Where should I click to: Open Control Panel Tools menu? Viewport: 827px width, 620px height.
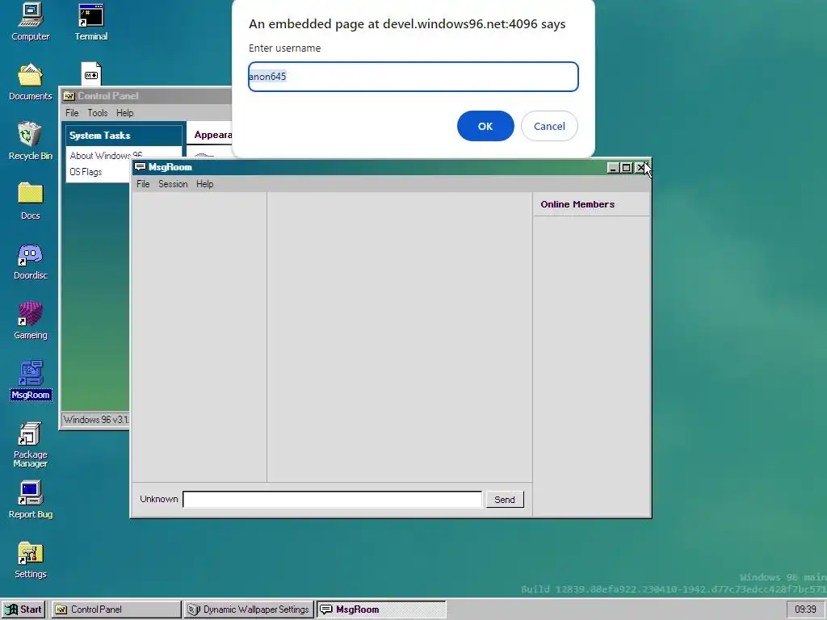[x=98, y=113]
